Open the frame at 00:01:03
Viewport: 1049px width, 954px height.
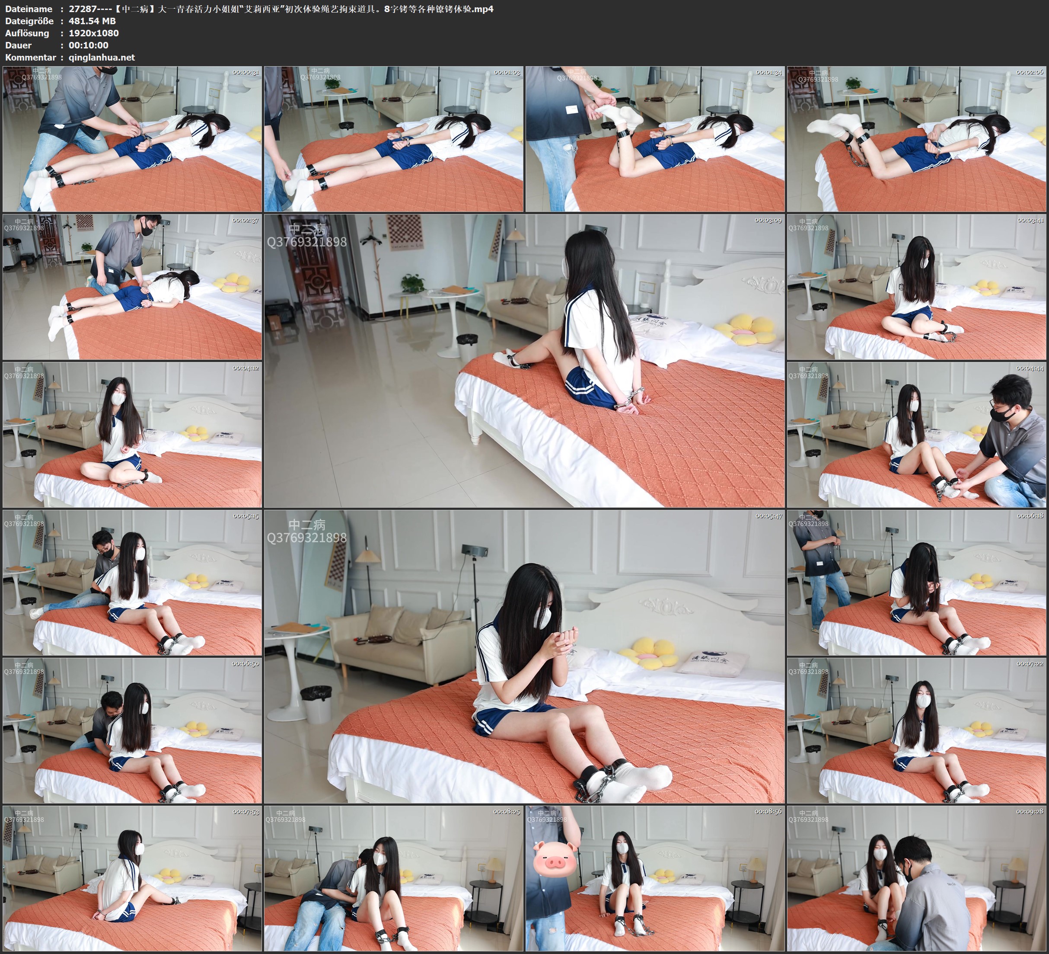[x=394, y=139]
